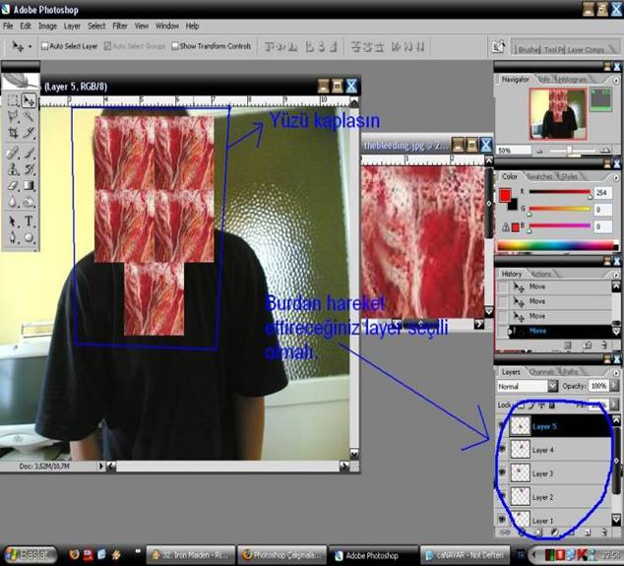Open Iron Maiden taskbar window button
Image resolution: width=624 pixels, height=566 pixels.
pos(191,555)
